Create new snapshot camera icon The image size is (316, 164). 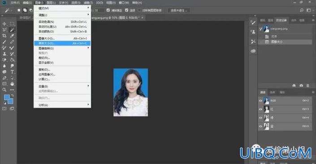(301, 86)
